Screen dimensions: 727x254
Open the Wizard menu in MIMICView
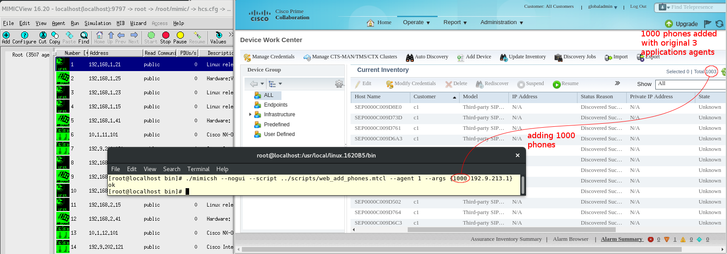pyautogui.click(x=138, y=23)
